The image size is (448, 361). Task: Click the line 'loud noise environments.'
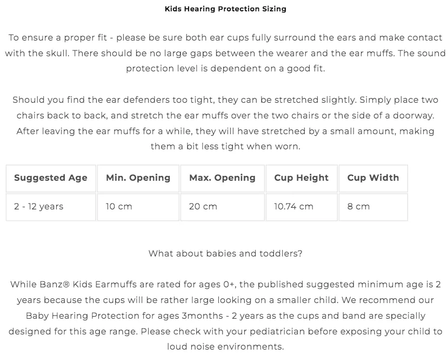tap(225, 347)
